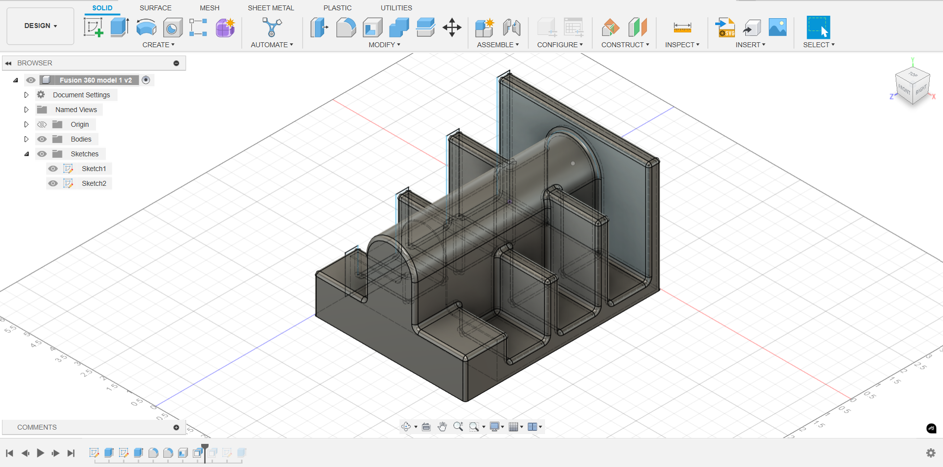Expand Document Settings node
The image size is (943, 467).
27,95
